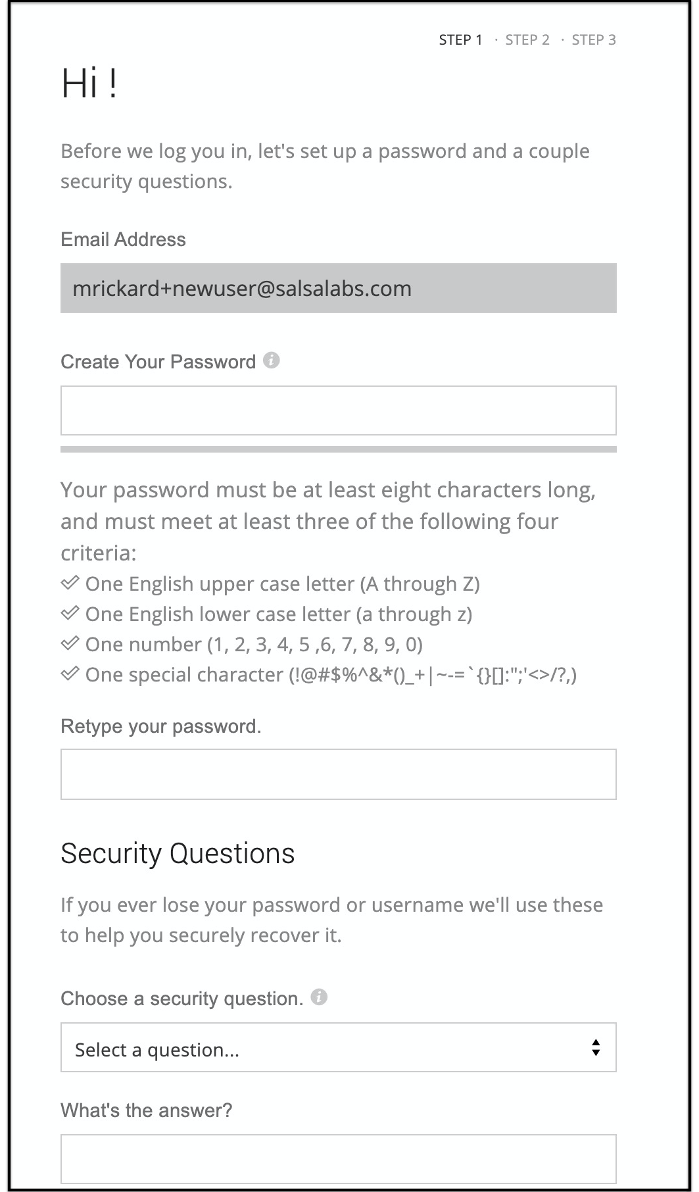Click the checkmark icon for lower case letter criterion
The height and width of the screenshot is (1192, 699).
[69, 613]
